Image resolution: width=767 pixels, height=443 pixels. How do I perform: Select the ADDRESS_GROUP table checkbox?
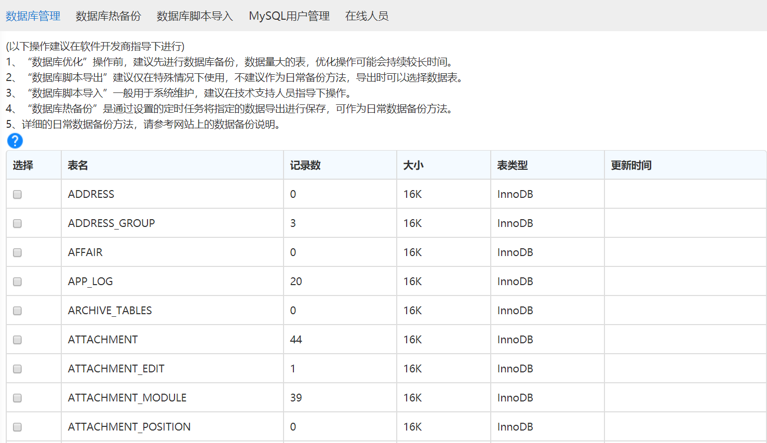(18, 223)
